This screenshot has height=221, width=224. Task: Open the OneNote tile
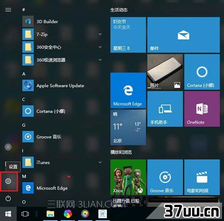(202, 109)
